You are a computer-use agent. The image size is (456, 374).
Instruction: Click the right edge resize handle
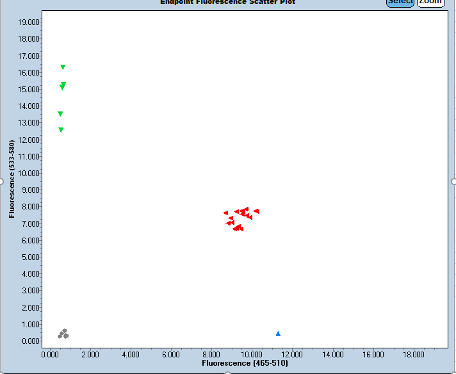tap(453, 181)
